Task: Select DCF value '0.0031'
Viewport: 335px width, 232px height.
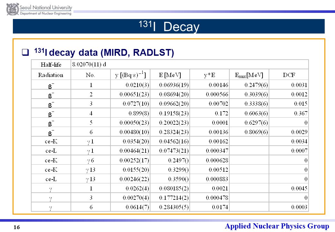Action: click(x=299, y=85)
